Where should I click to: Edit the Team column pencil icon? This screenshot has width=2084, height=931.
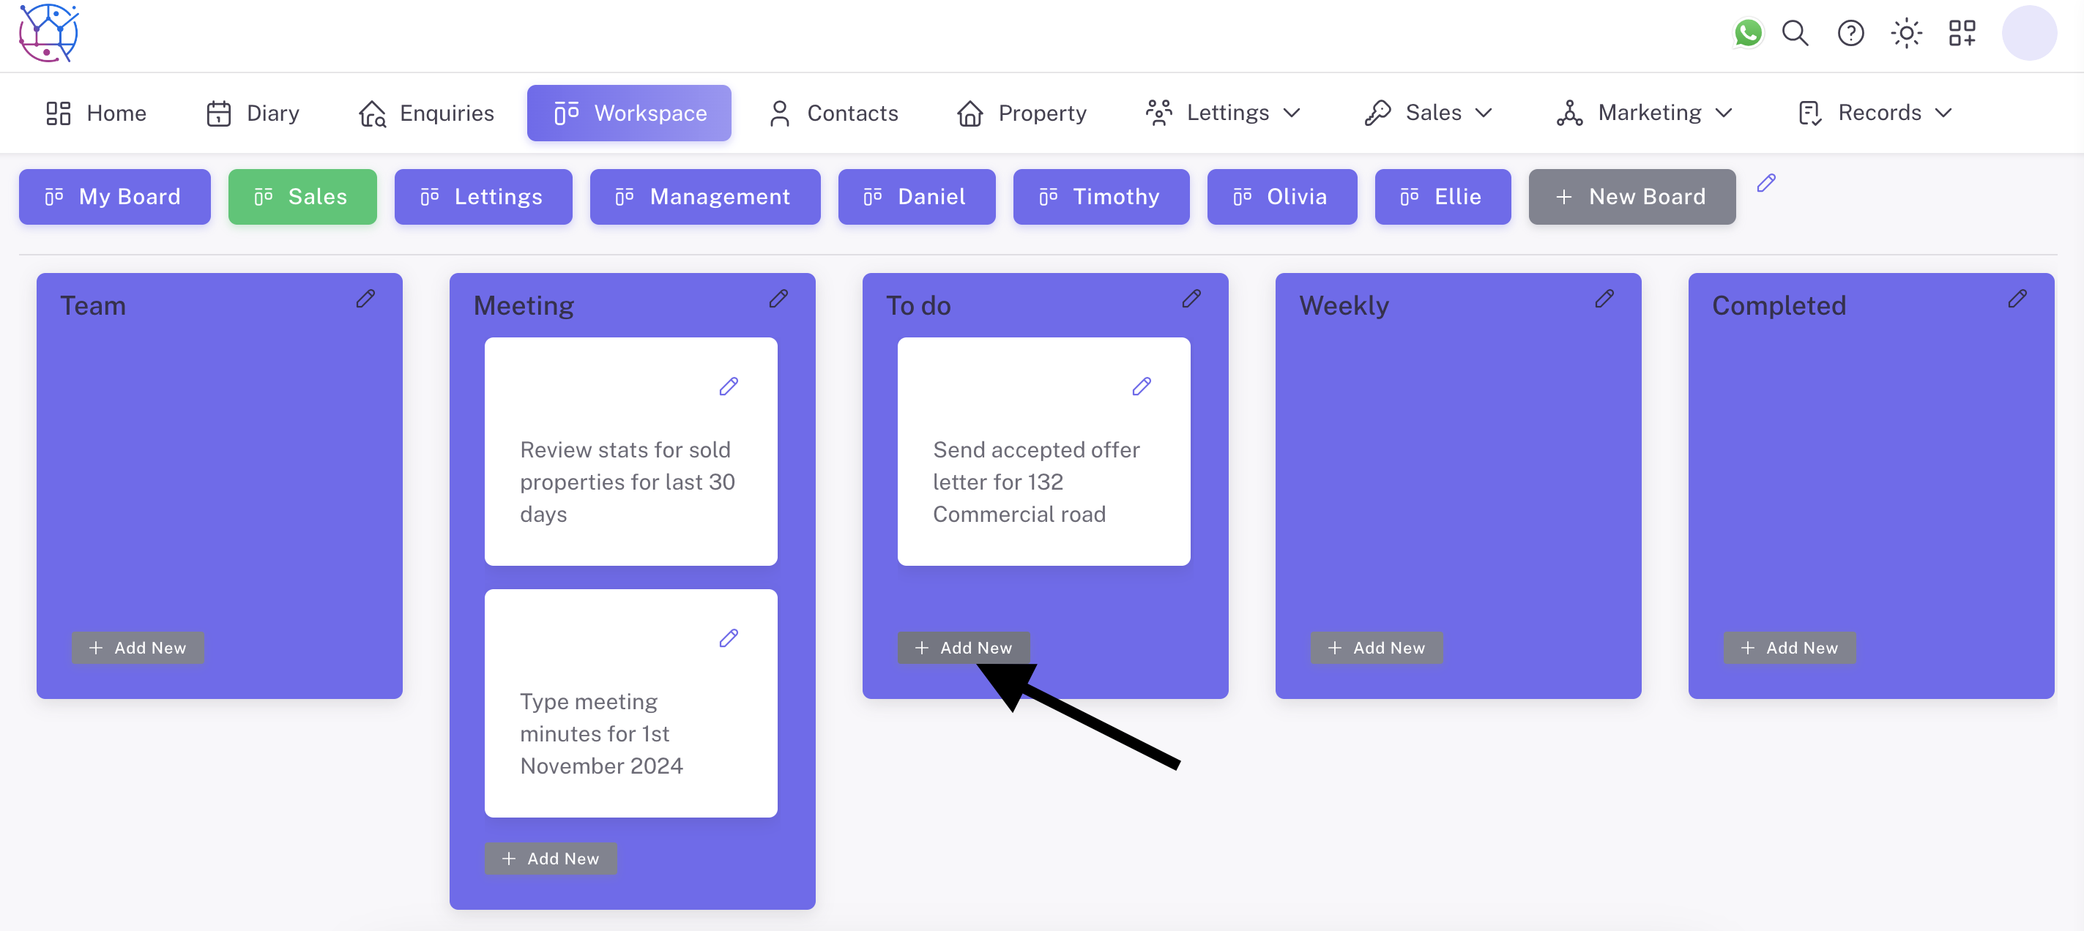365,299
